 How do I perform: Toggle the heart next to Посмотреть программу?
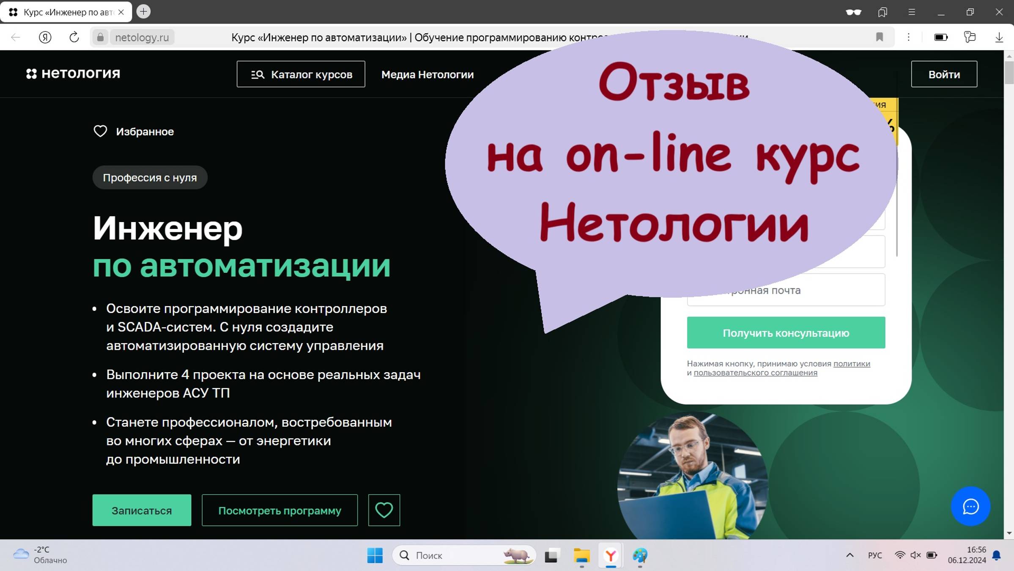pos(384,510)
